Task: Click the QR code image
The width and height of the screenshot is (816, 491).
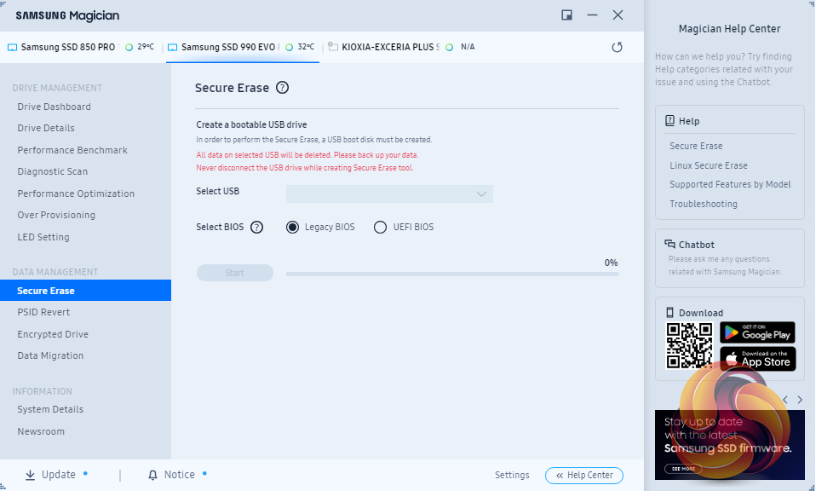Action: point(690,346)
